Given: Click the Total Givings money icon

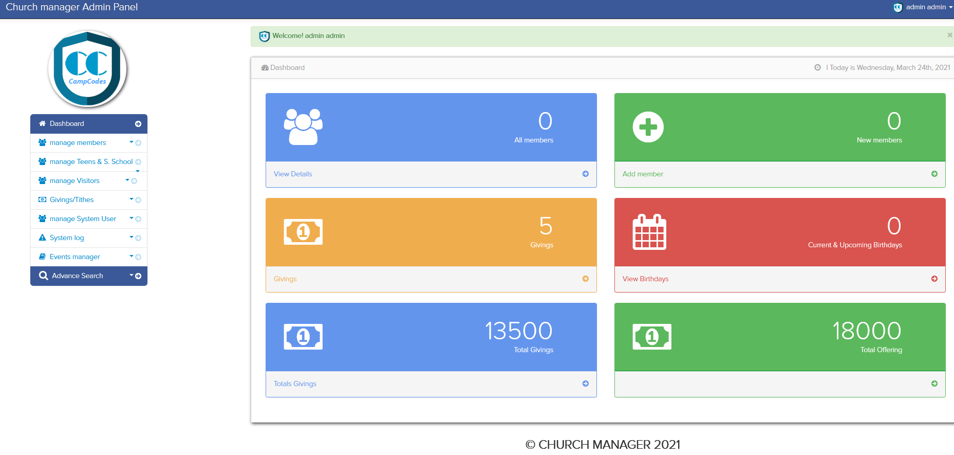Looking at the screenshot, I should [303, 337].
